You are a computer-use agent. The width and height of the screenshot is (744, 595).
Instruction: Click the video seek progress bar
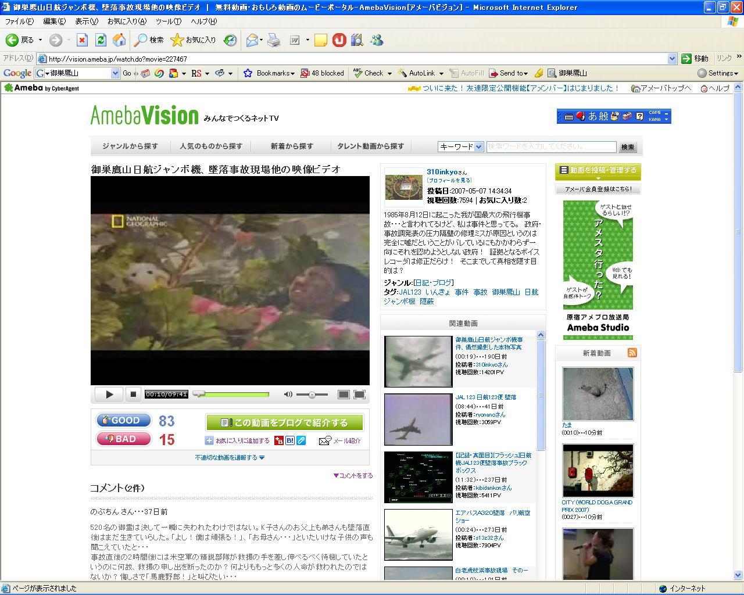click(231, 395)
